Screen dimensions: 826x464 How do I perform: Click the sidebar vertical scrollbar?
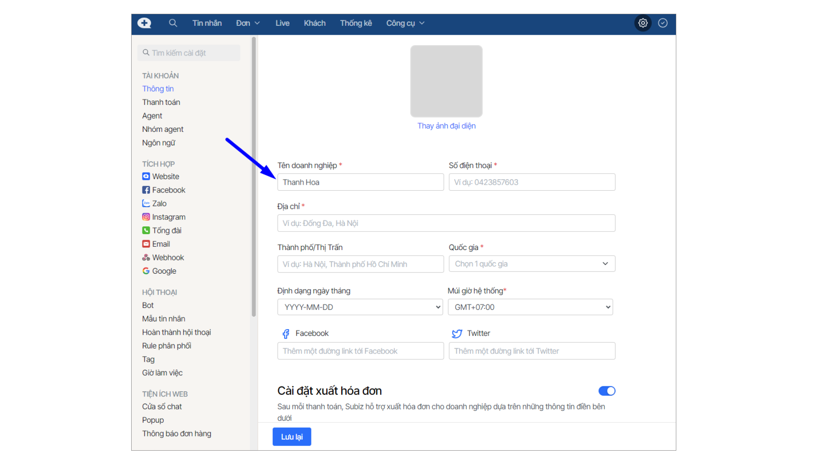pos(254,176)
